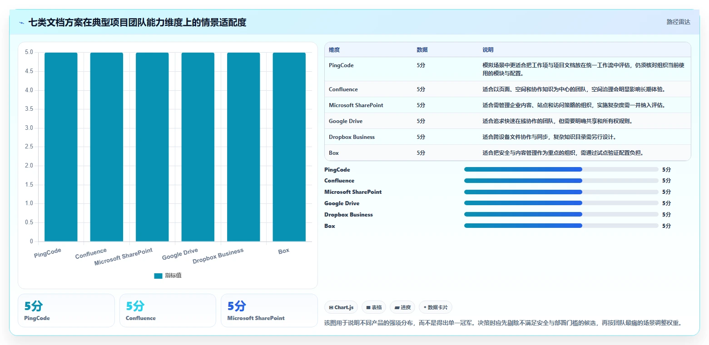Click the Dropbox Business bar in chart
Viewport: 709px width, 345px height.
243,147
